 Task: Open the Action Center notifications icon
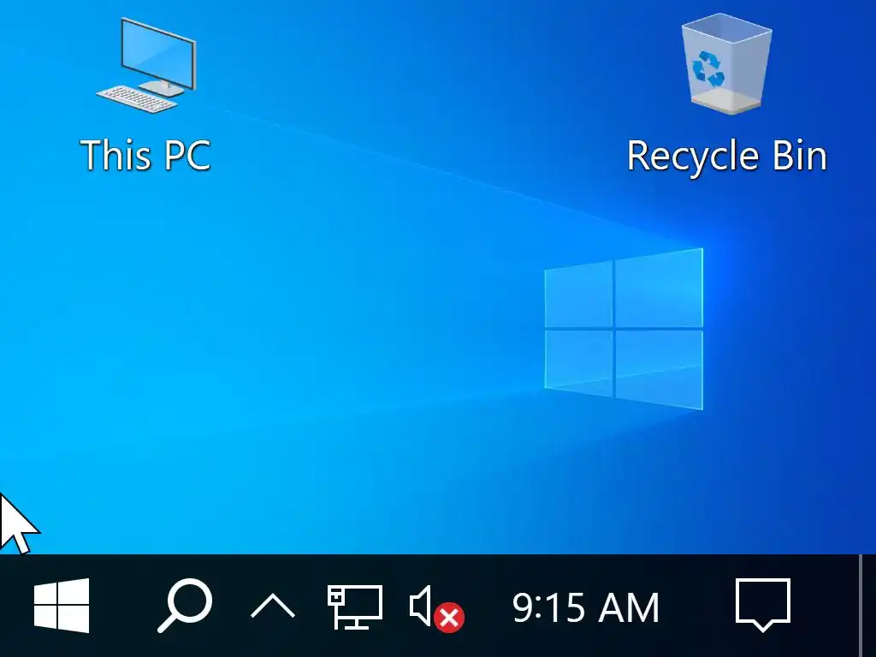point(763,606)
